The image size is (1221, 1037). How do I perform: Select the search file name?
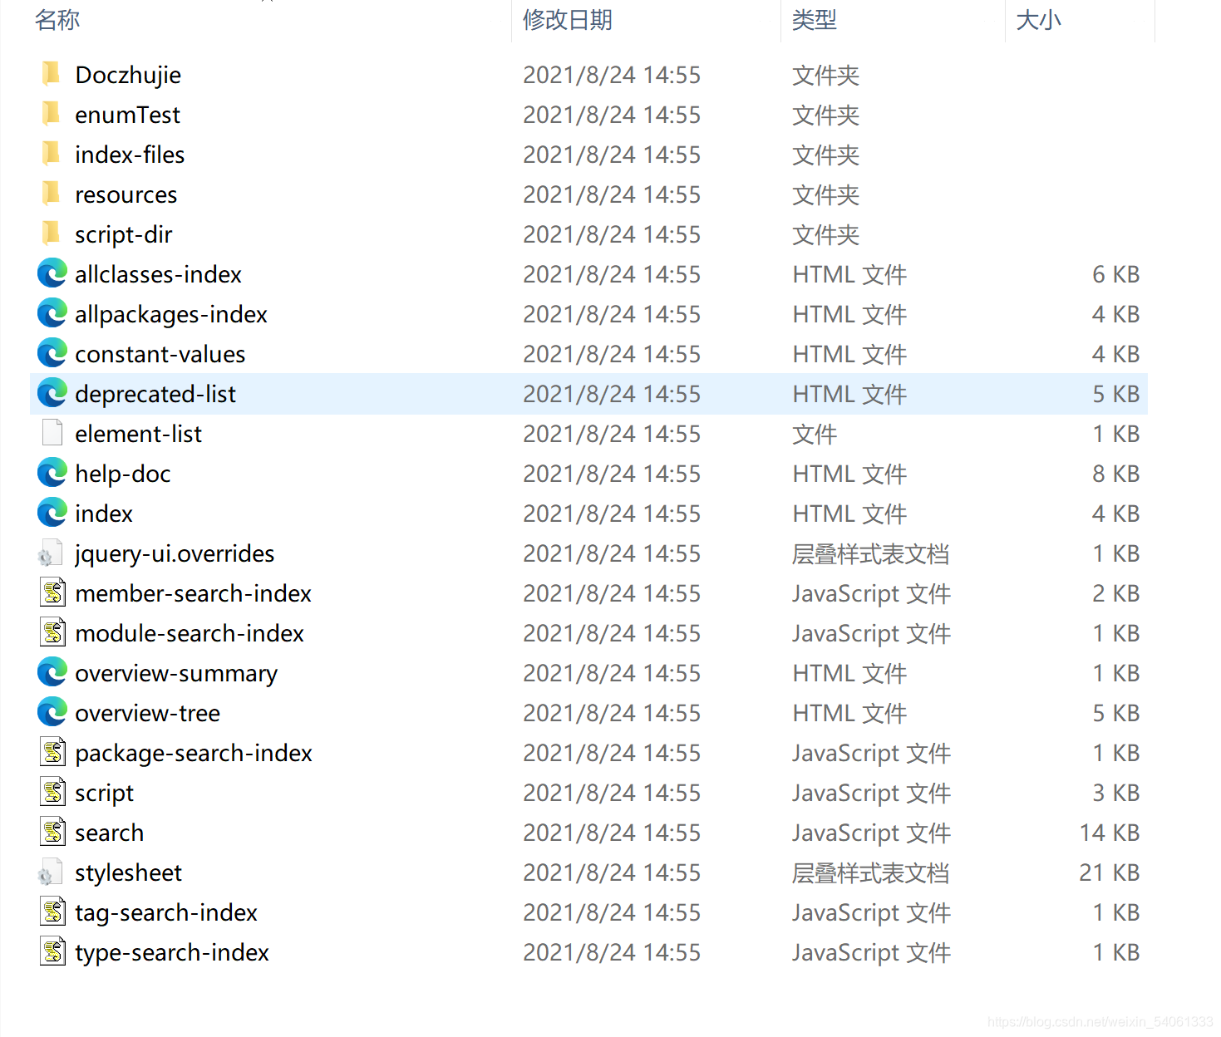[x=110, y=833]
